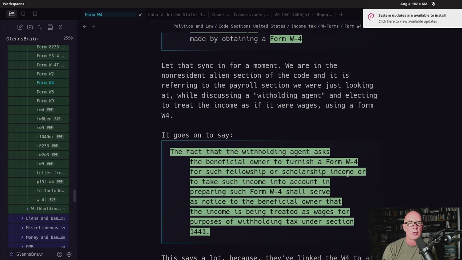This screenshot has width=462, height=260.
Task: Open the Workspaces menu
Action: pyautogui.click(x=13, y=4)
